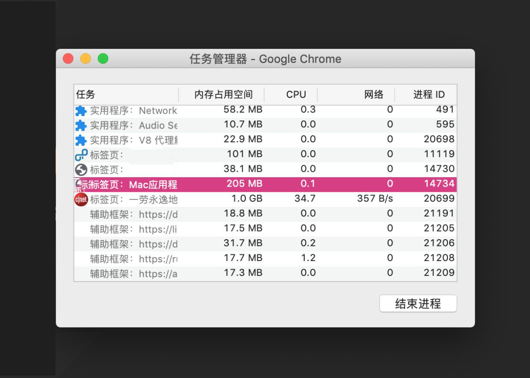Sort by the CPU column header
The image size is (530, 378).
coord(291,94)
